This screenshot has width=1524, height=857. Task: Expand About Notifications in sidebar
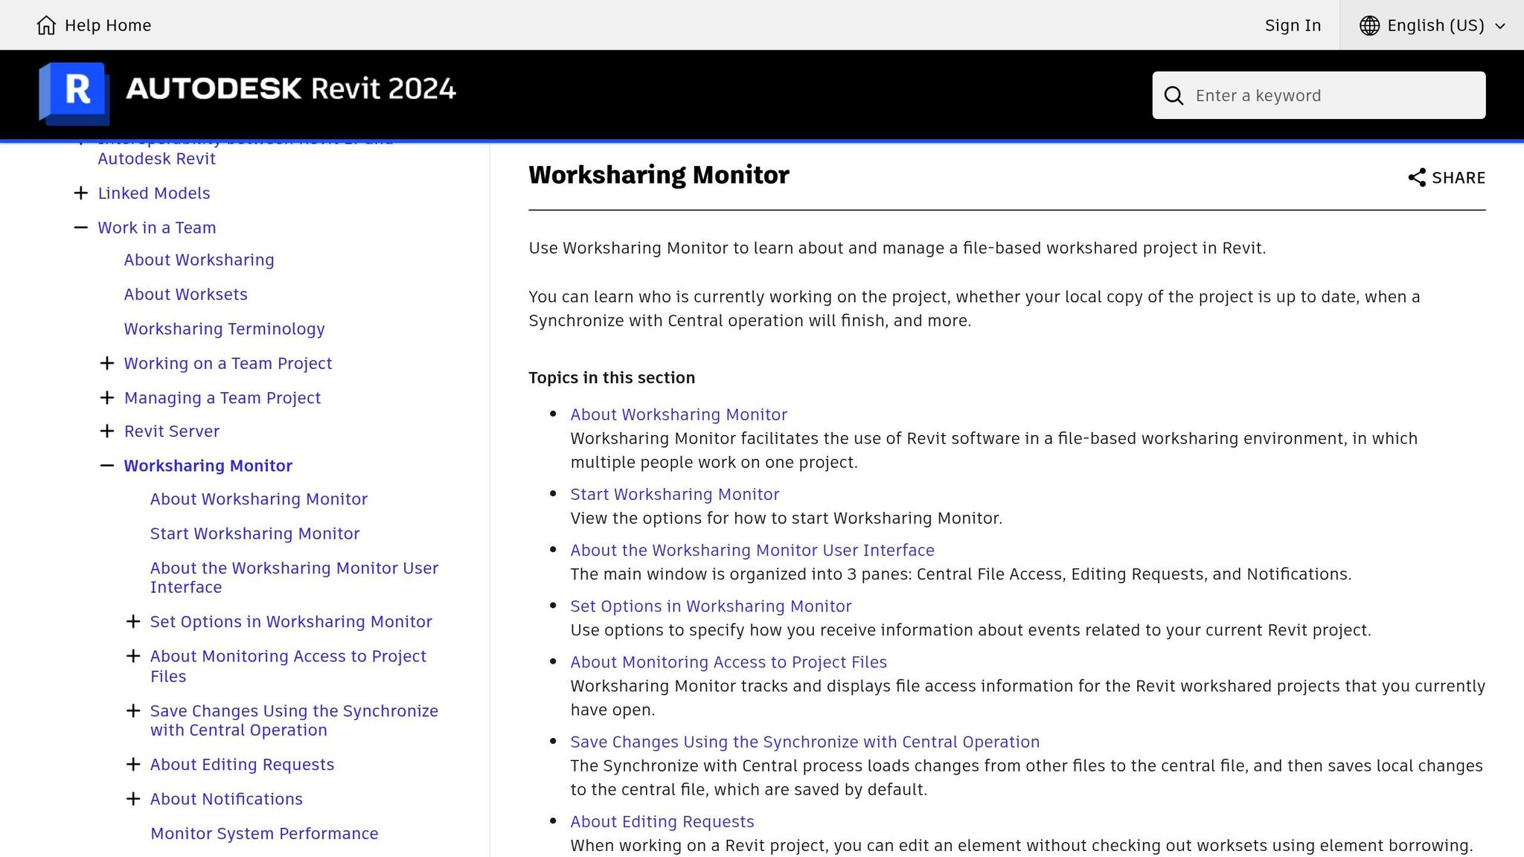coord(134,798)
